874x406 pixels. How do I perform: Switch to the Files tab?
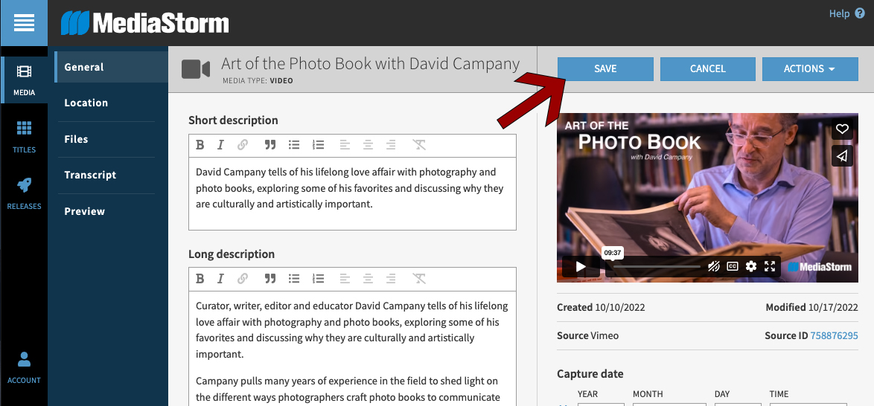(76, 139)
